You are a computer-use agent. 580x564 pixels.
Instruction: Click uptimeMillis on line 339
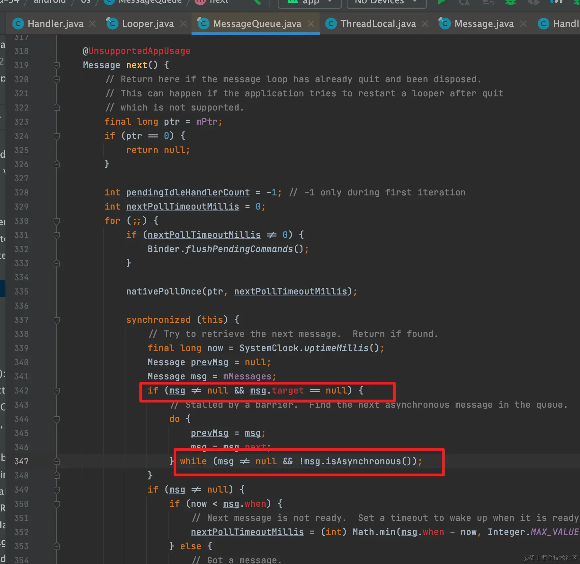pos(336,348)
